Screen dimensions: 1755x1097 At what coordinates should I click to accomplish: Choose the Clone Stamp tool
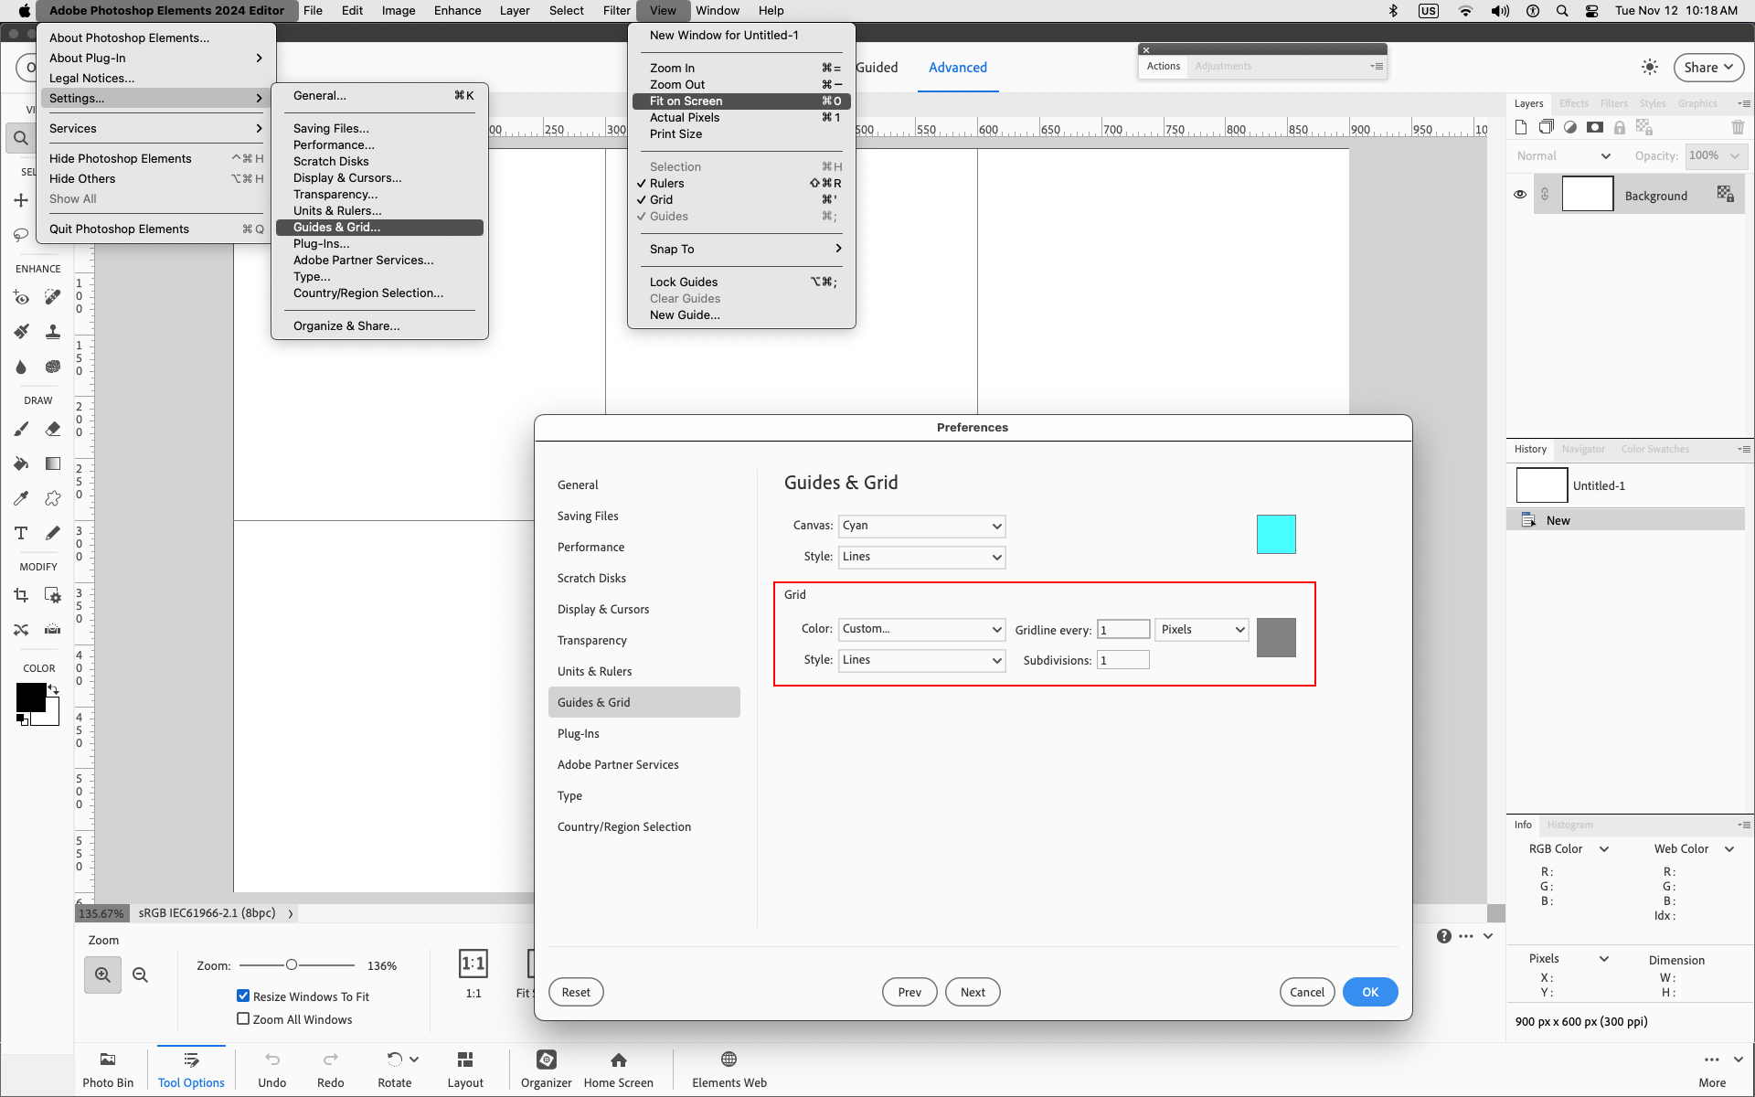click(52, 331)
